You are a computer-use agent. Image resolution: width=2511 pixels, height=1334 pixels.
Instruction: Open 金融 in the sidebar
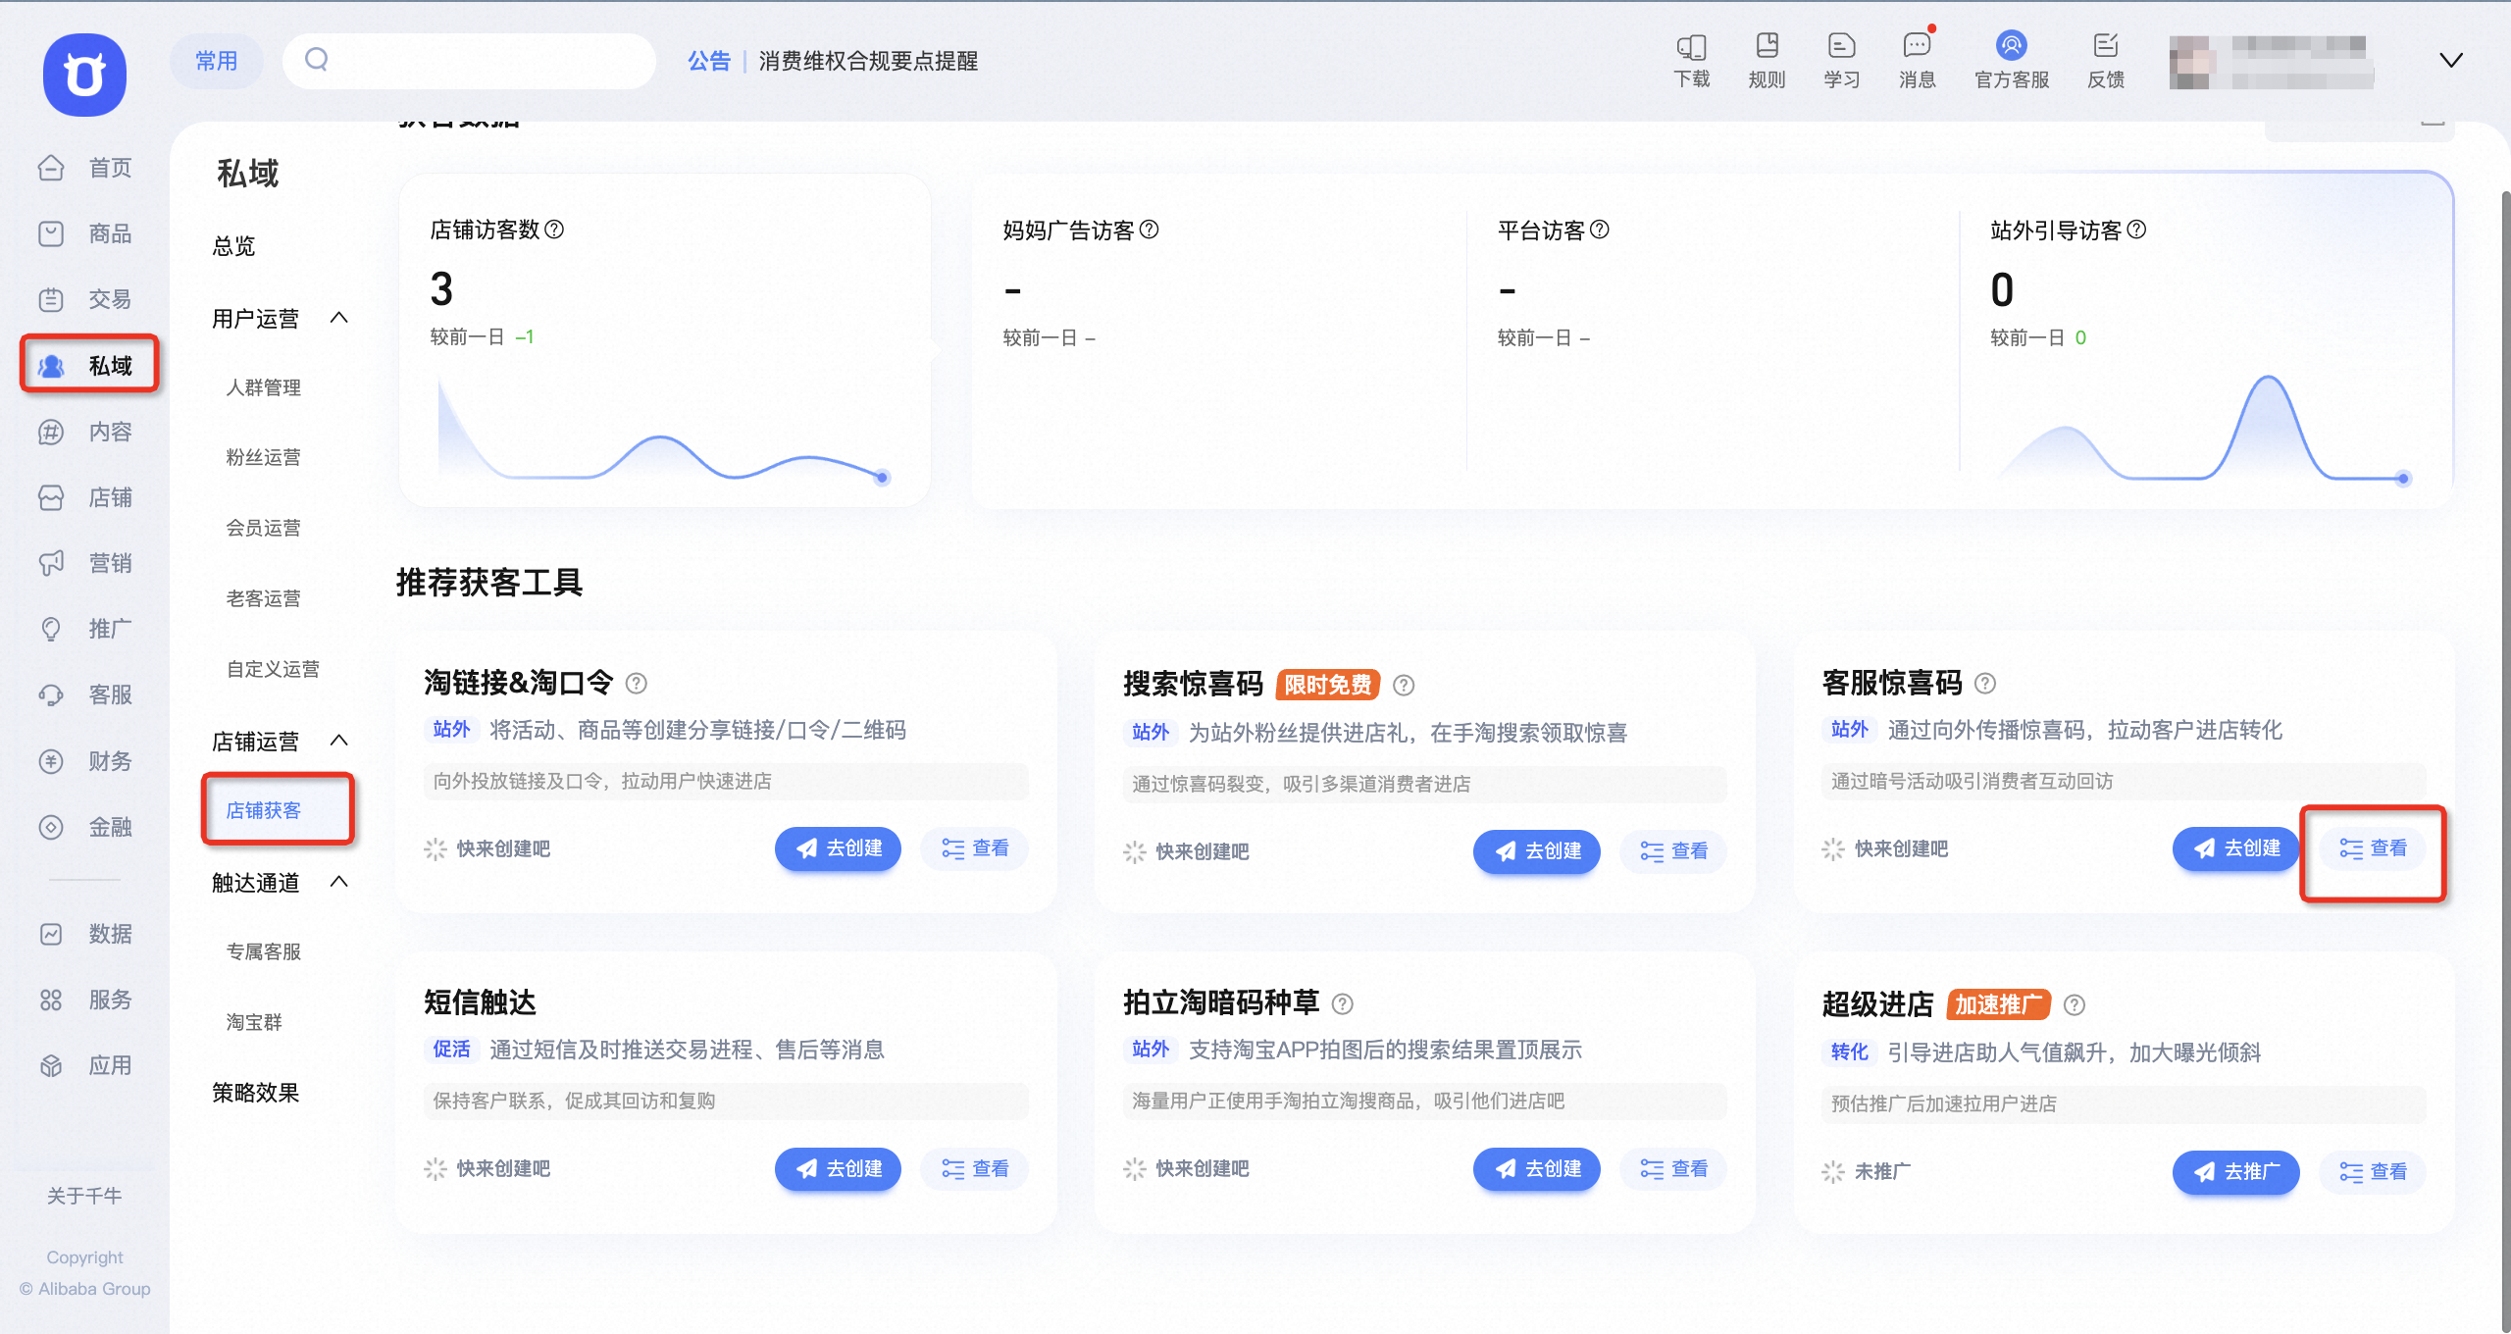[85, 827]
